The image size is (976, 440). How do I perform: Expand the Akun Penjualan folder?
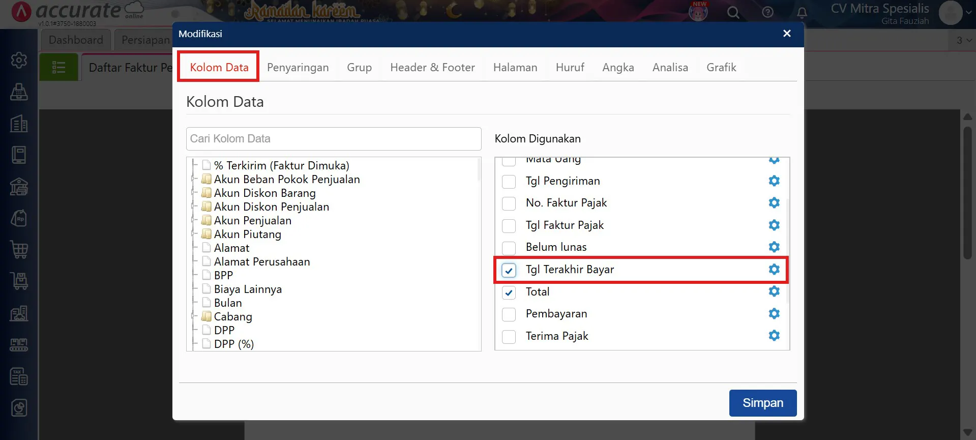[193, 220]
